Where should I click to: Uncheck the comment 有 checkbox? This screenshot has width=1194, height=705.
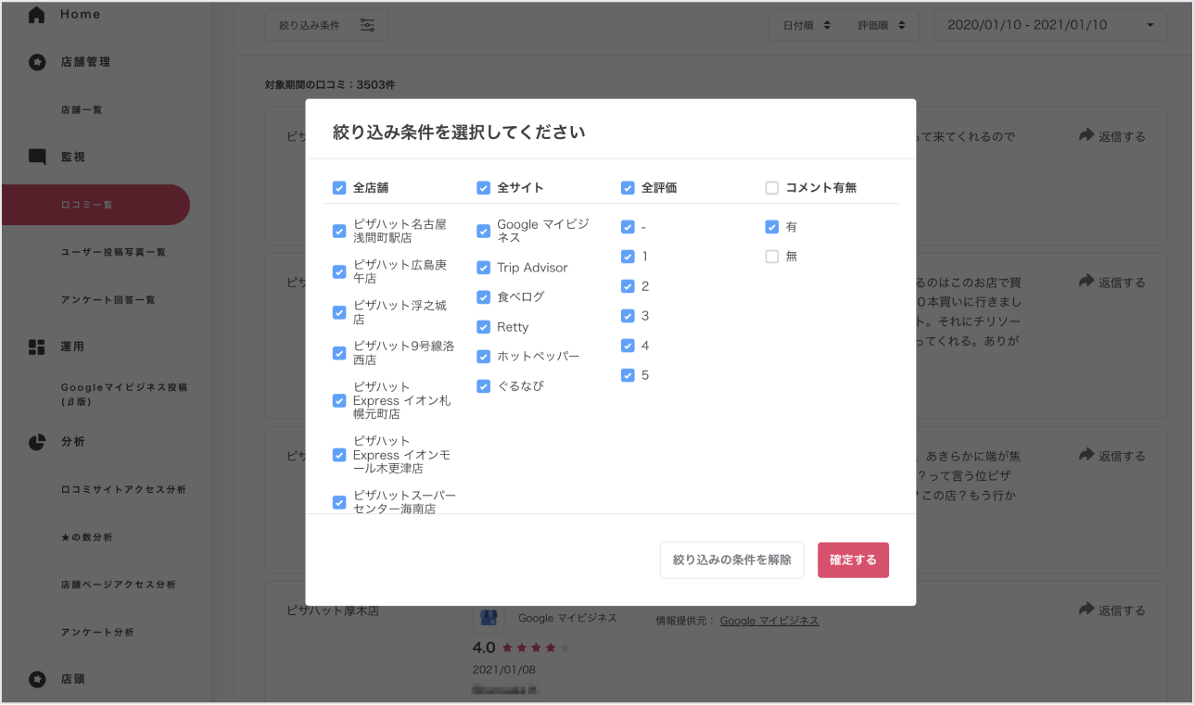pyautogui.click(x=771, y=226)
